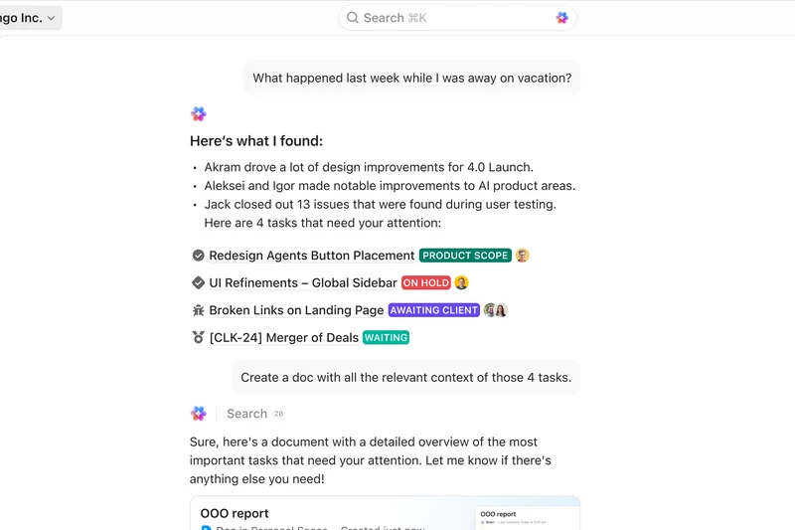Viewport: 795px width, 530px height.
Task: Click the medal icon beside CLK-24 Merger task
Action: click(x=199, y=337)
